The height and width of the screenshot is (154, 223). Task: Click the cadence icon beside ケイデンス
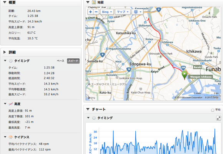[11, 137]
